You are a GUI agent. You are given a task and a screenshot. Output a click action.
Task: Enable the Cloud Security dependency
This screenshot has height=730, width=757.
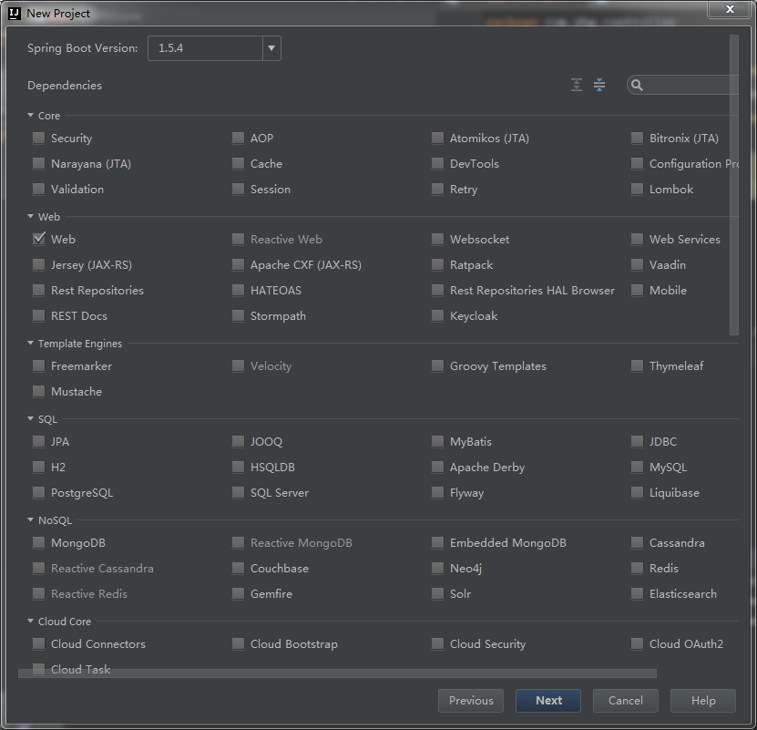437,644
